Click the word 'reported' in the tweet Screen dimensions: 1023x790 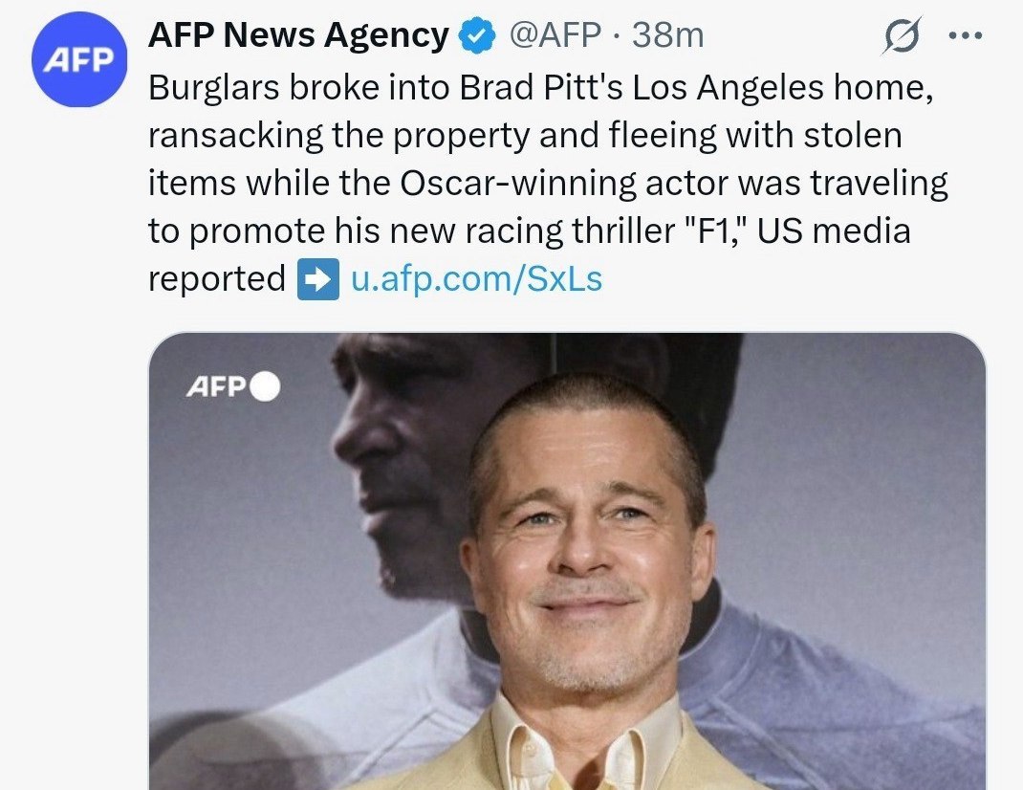[217, 279]
